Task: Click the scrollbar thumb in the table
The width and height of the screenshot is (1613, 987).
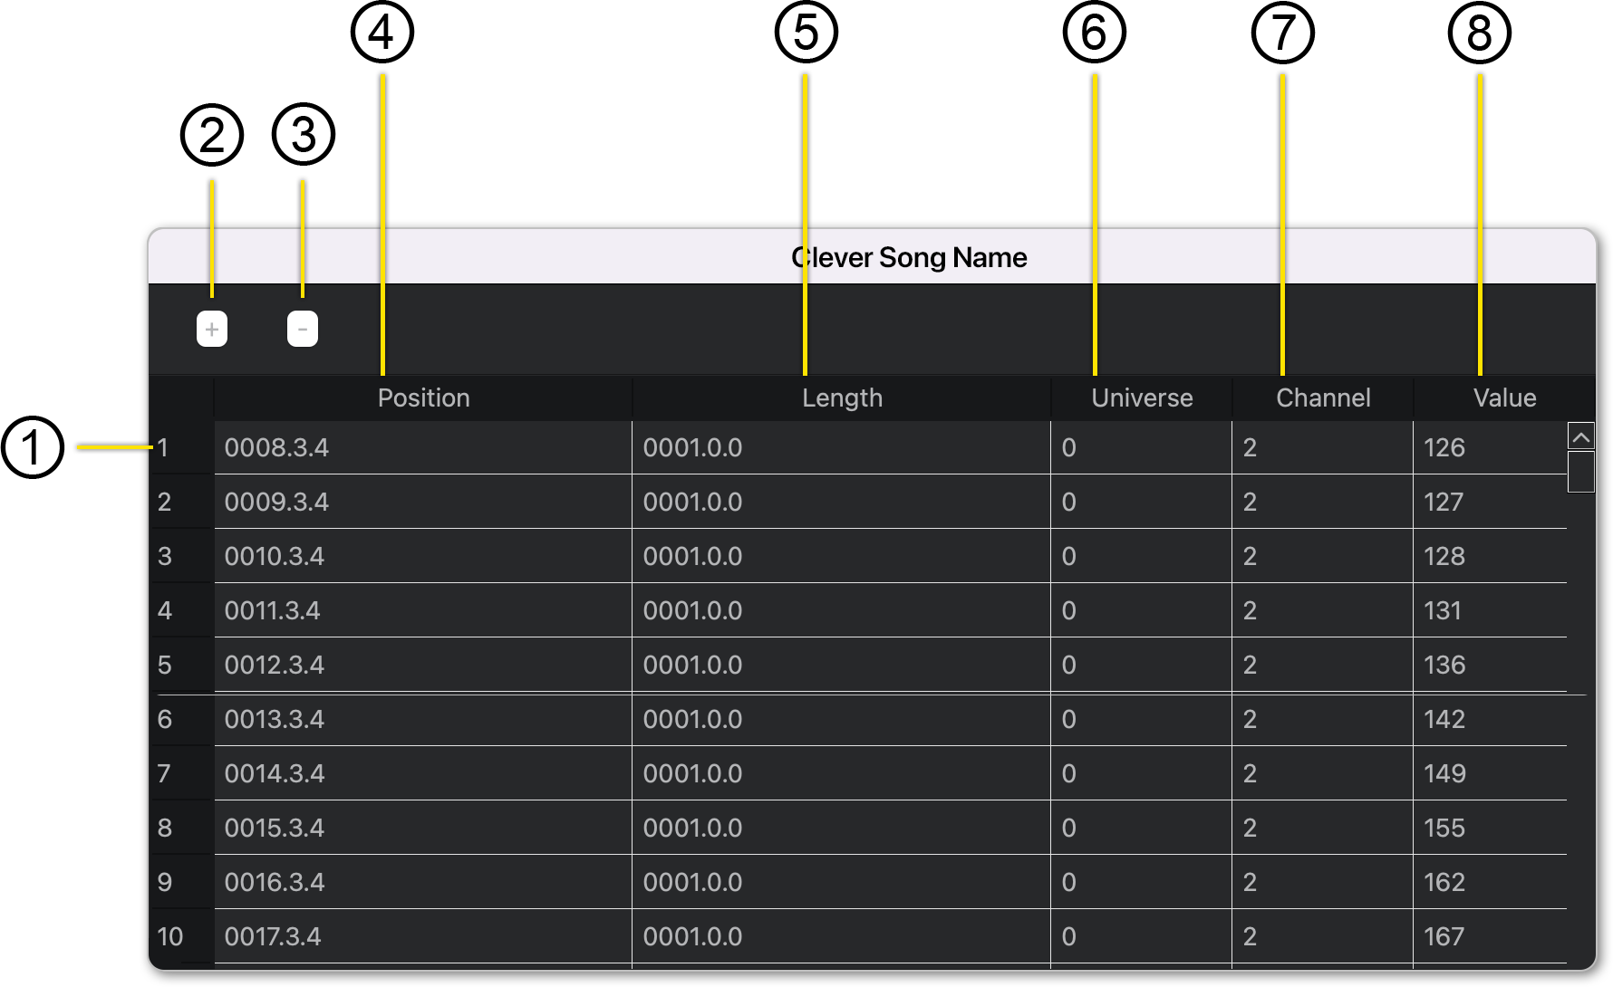Action: click(x=1580, y=472)
